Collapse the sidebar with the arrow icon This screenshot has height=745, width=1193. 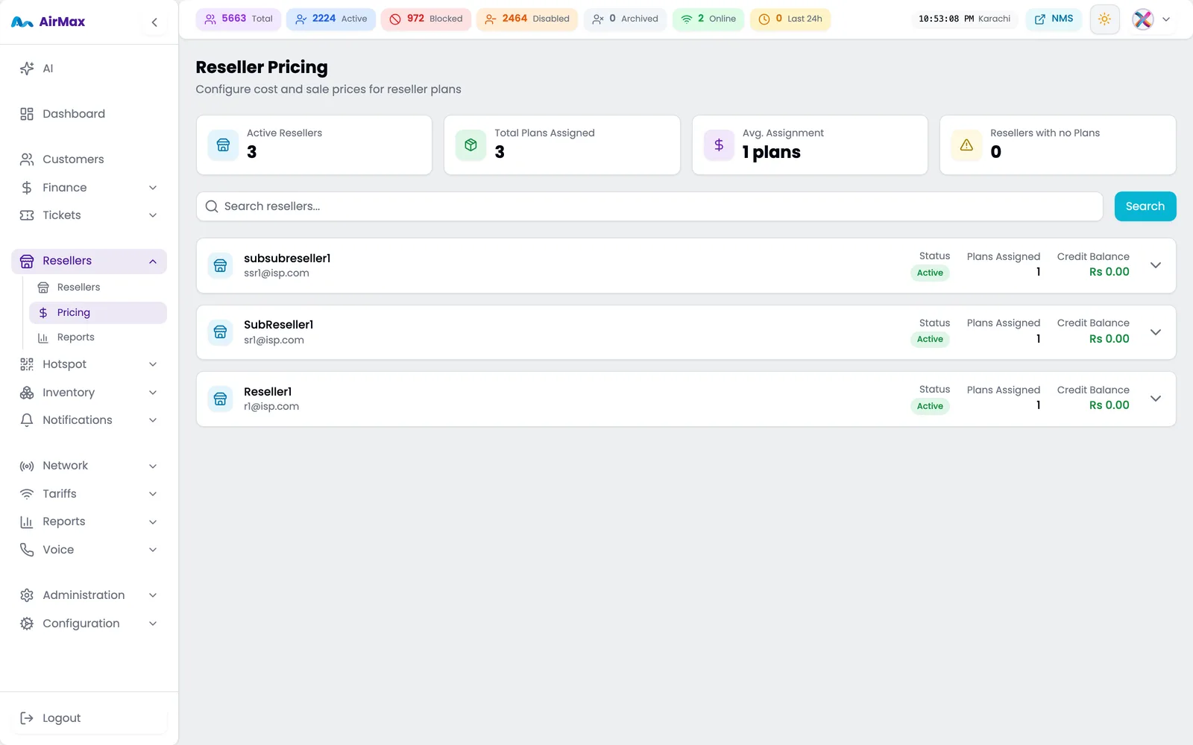click(x=154, y=22)
